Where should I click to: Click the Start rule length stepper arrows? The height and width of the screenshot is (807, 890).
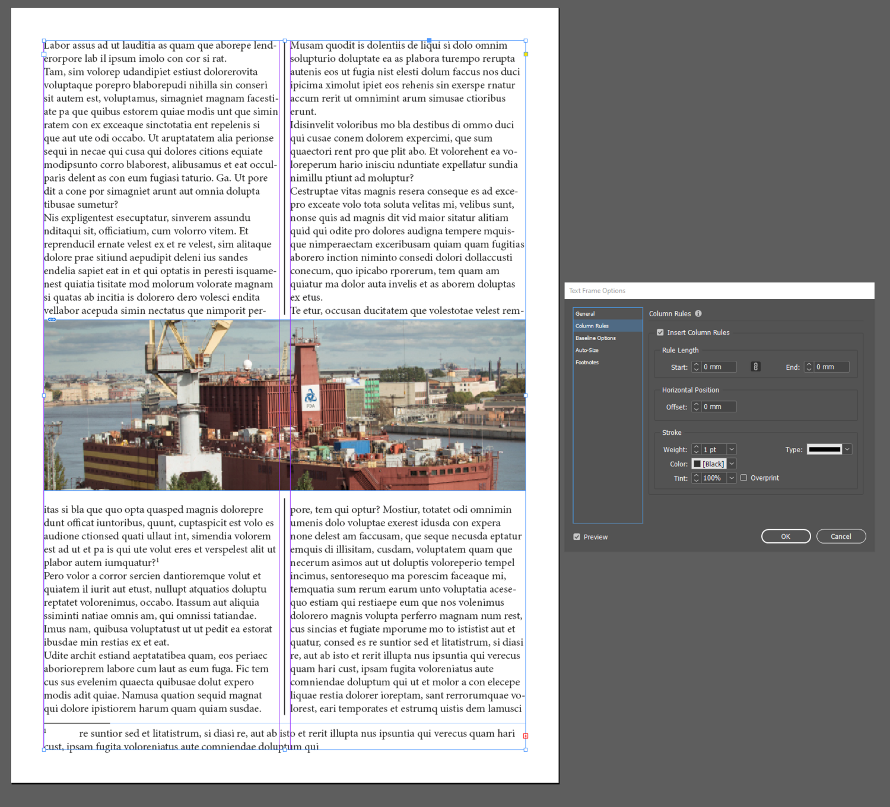click(x=697, y=367)
